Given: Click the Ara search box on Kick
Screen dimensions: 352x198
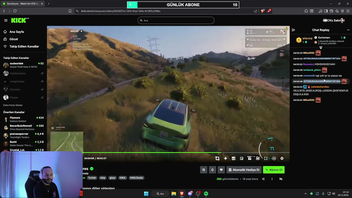Looking at the screenshot, I should 176,20.
